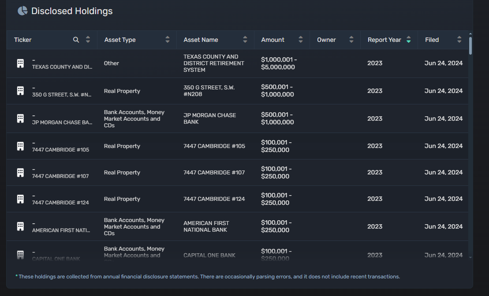Toggle Report Year sort arrows
Screen dimensions: 489x296
(x=409, y=40)
